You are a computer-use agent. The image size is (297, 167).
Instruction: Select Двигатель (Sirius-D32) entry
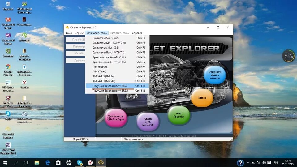[x=117, y=48]
